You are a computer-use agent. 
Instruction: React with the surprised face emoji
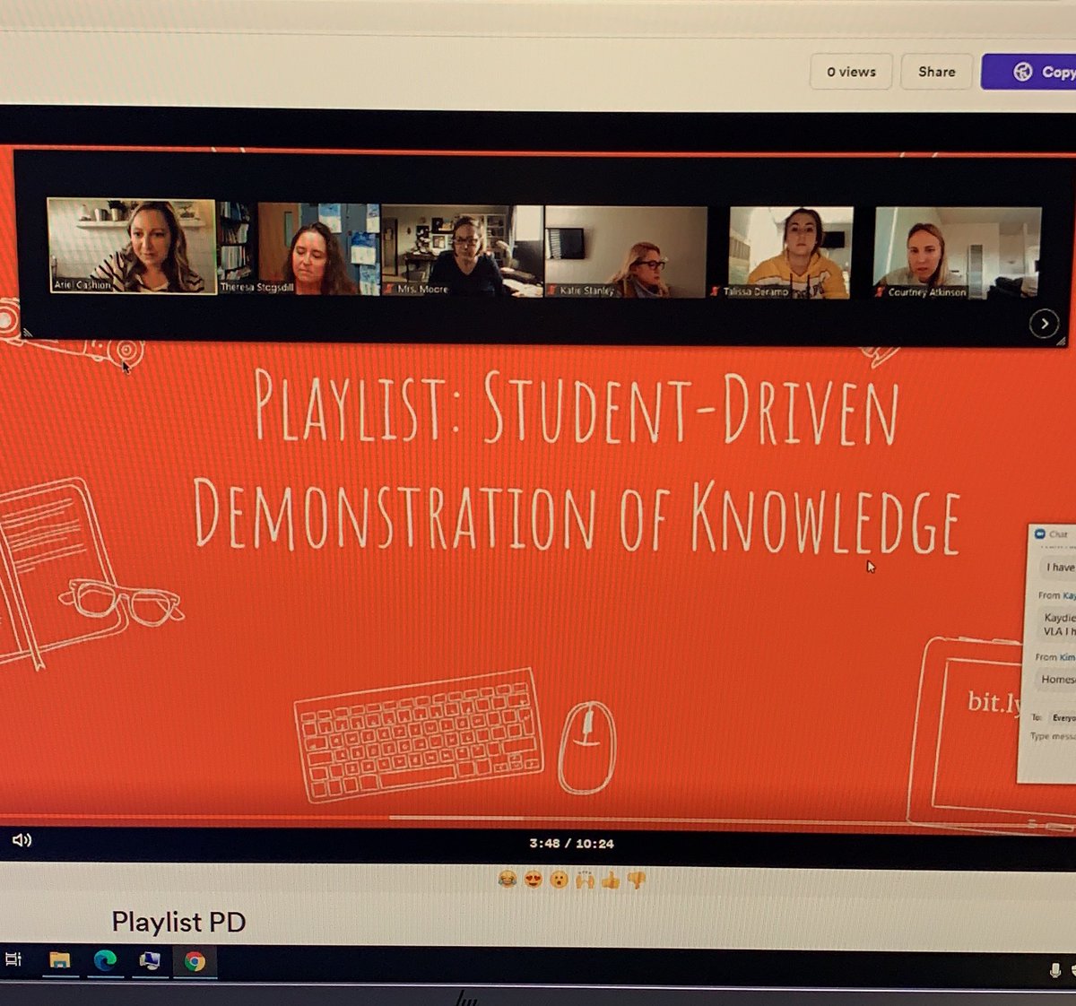point(560,880)
